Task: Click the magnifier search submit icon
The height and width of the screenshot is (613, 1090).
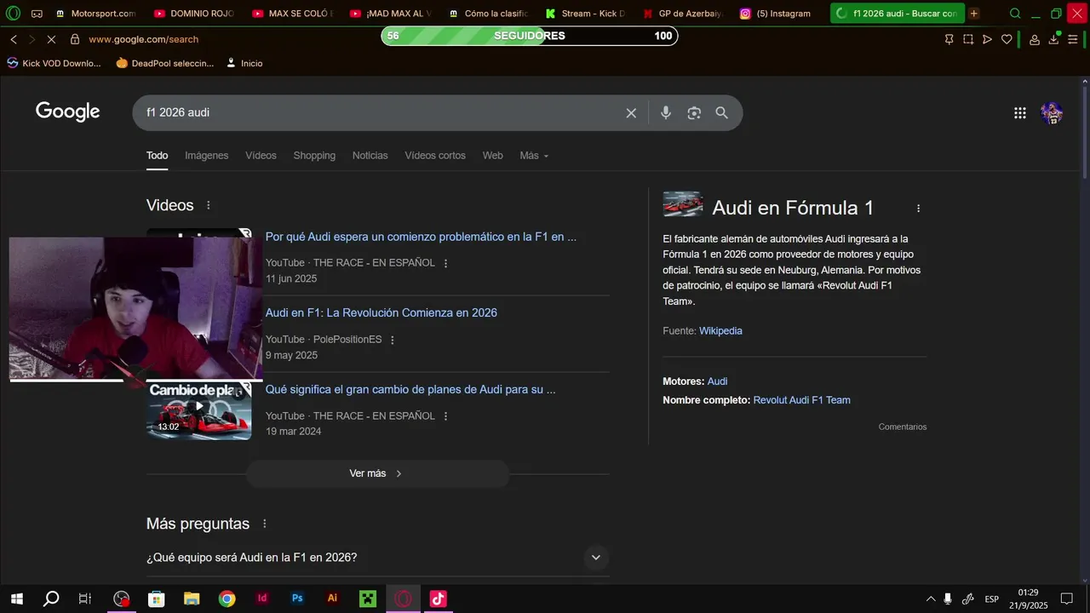Action: coord(722,113)
